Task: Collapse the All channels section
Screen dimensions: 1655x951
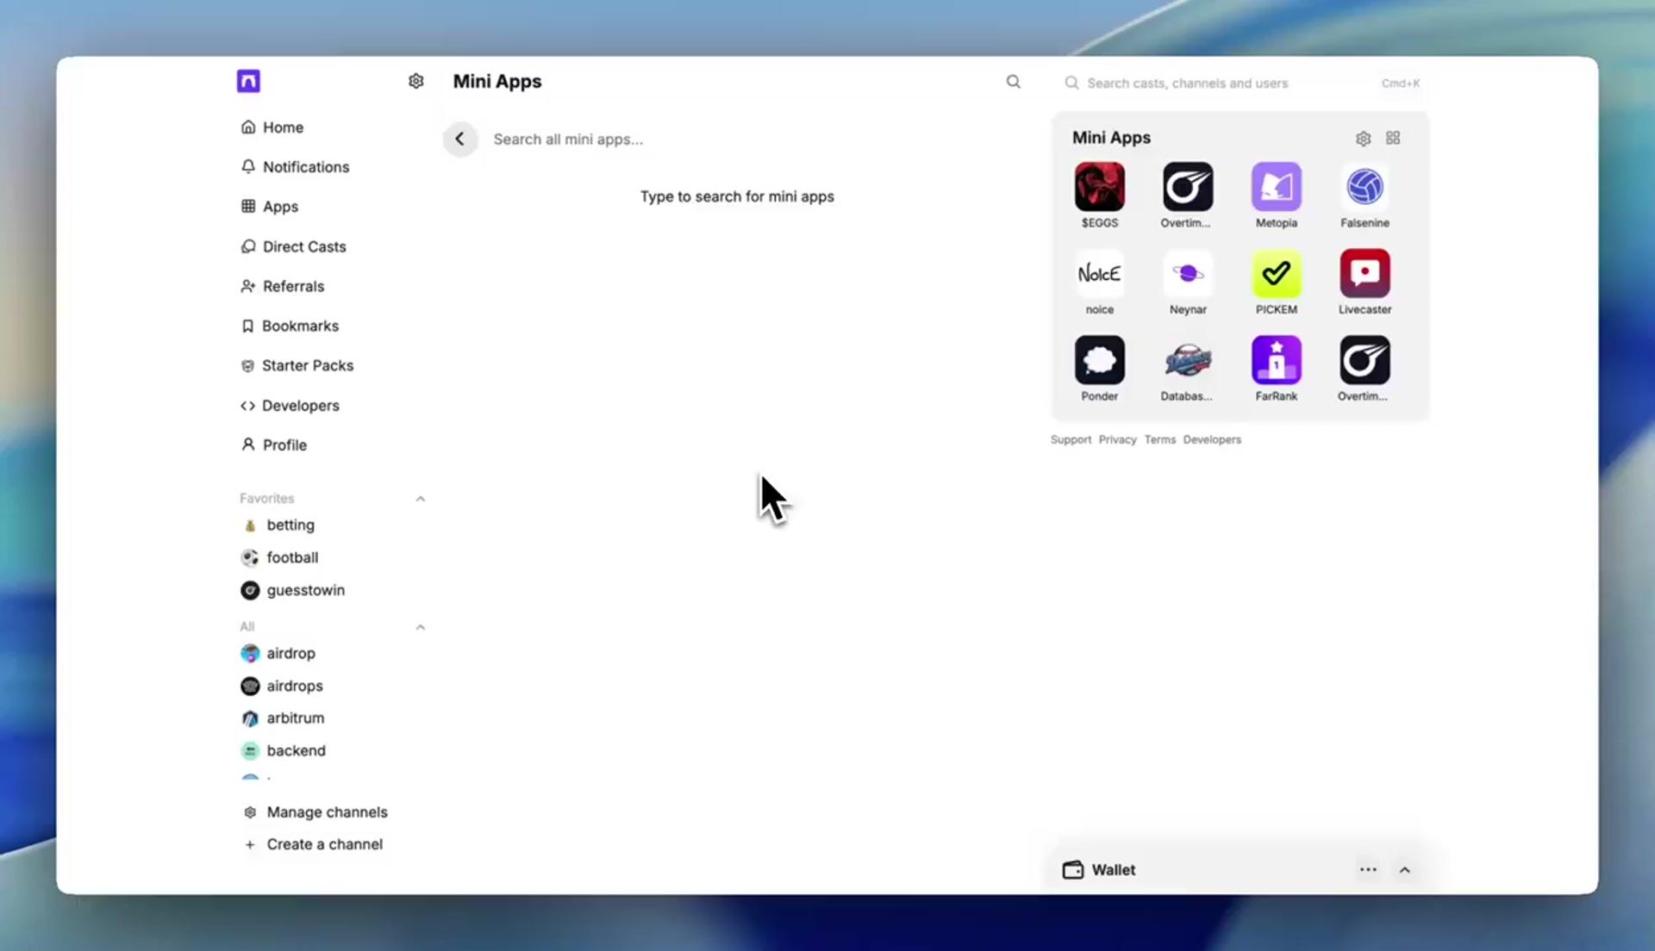Action: tap(421, 627)
